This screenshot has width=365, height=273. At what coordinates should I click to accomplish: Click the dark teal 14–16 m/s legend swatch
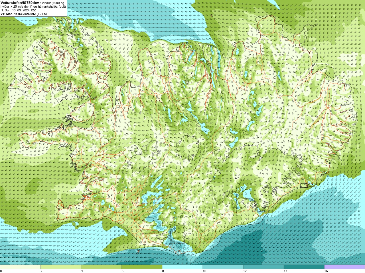click(x=304, y=267)
